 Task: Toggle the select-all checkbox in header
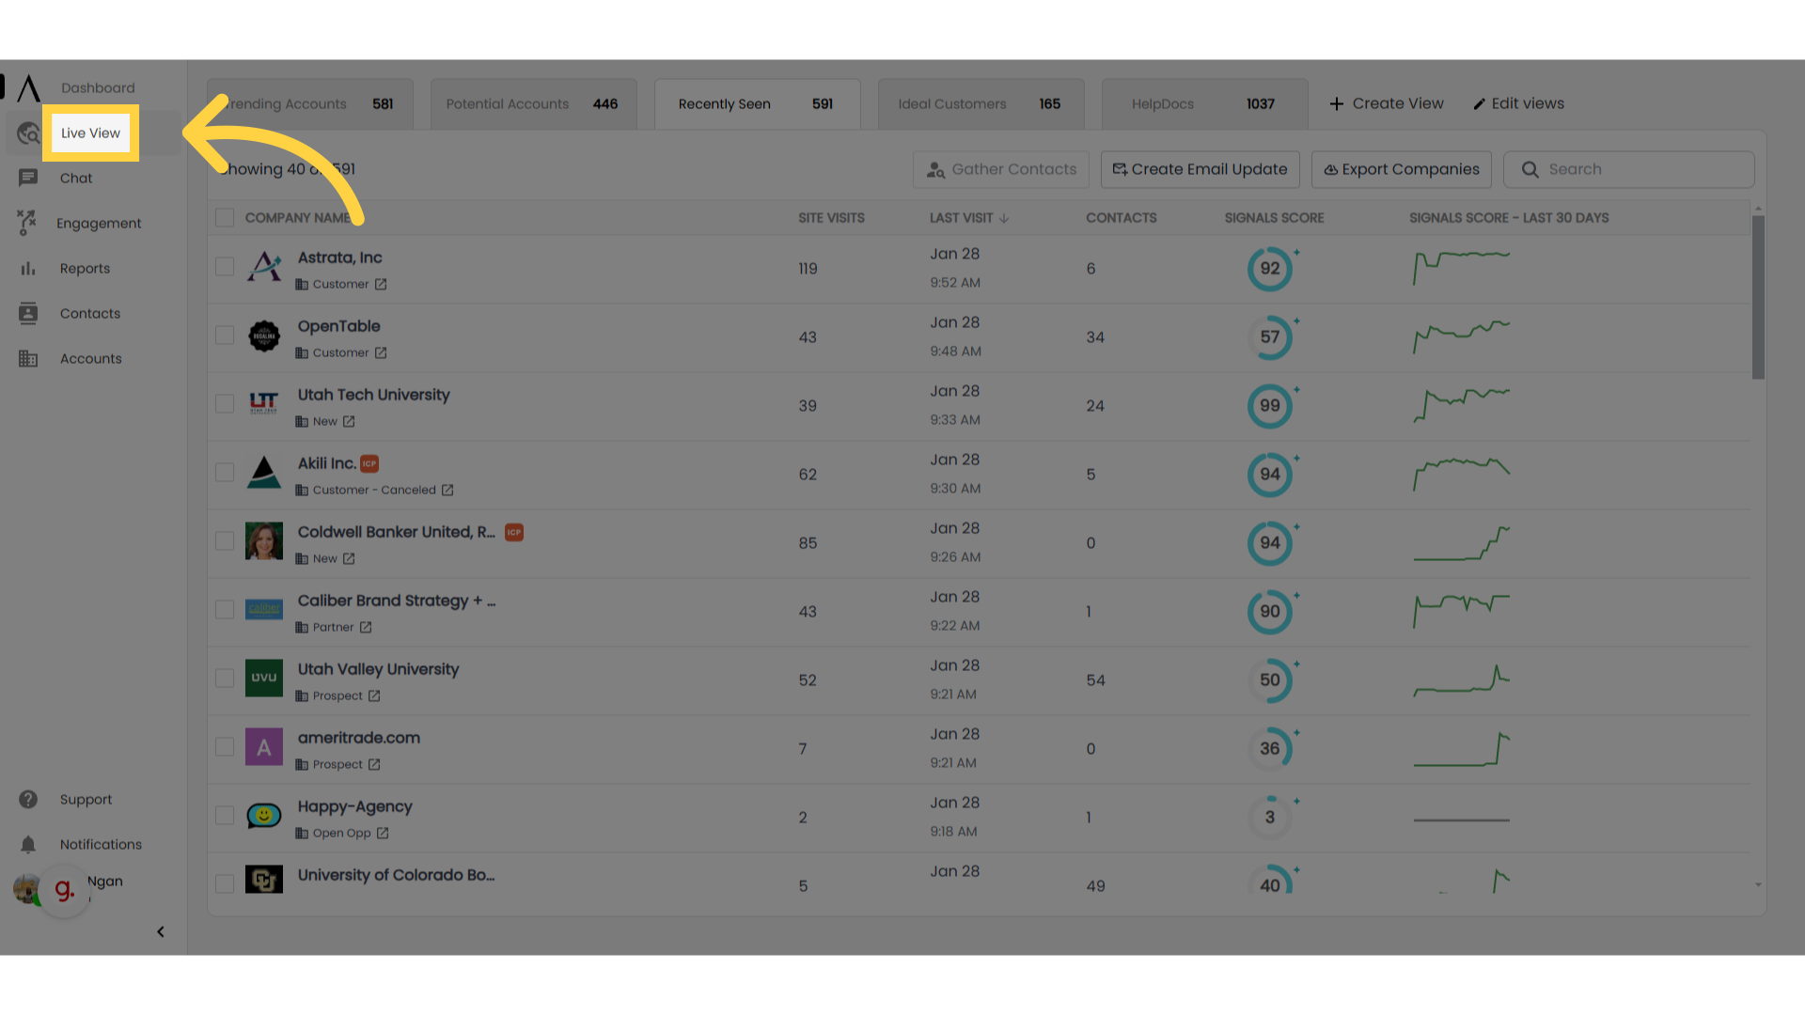[x=225, y=217]
